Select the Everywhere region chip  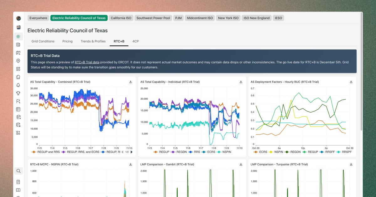pos(38,18)
